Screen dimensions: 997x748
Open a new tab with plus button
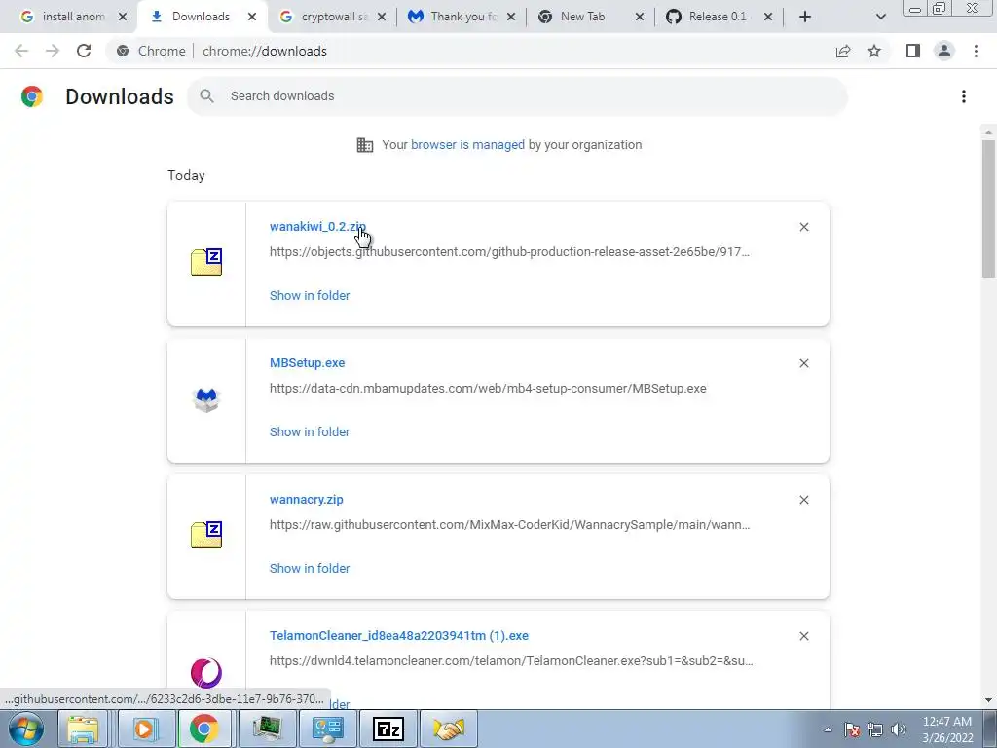click(x=805, y=18)
